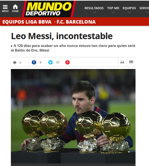Expand the chevron under EQUIPOS
This screenshot has height=166, width=149.
tap(129, 12)
